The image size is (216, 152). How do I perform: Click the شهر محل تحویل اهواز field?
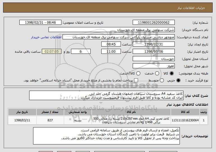tap(154, 66)
